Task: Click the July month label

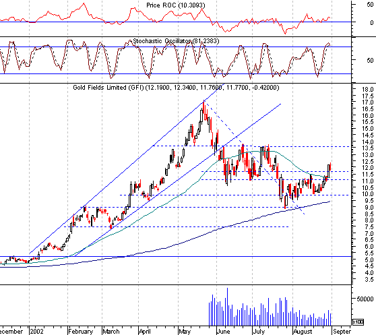Action: click(x=259, y=332)
